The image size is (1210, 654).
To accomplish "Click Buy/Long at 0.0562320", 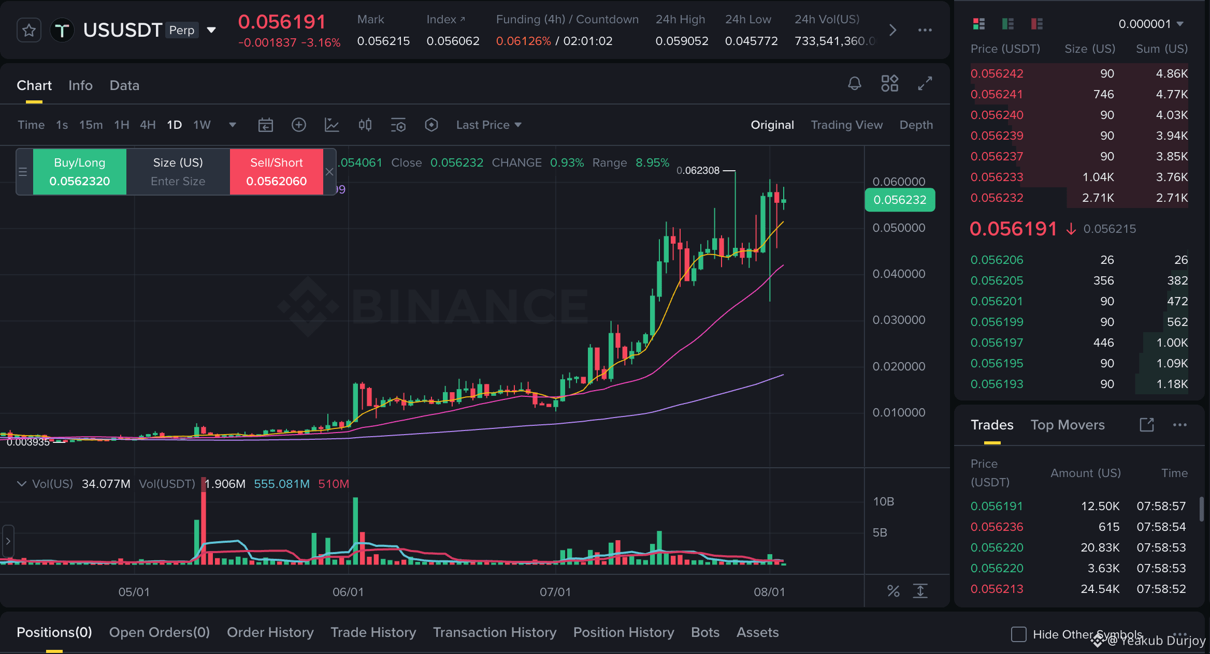I will click(80, 172).
